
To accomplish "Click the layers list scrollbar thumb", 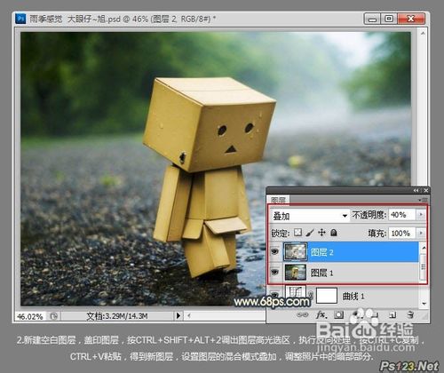I will (424, 267).
